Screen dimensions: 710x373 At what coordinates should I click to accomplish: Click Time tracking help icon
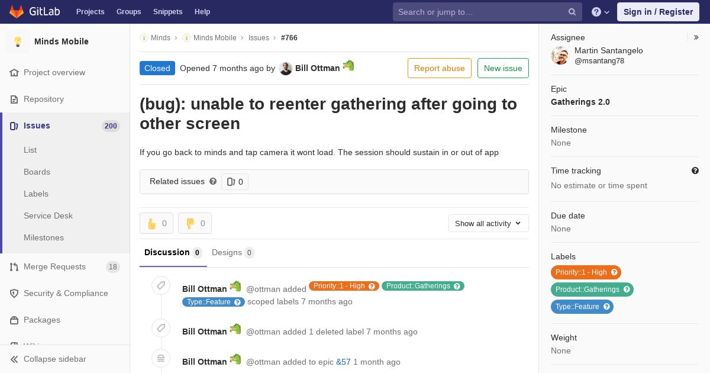coord(695,171)
